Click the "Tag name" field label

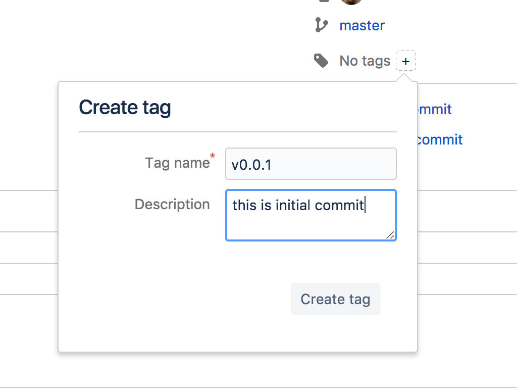coord(177,163)
